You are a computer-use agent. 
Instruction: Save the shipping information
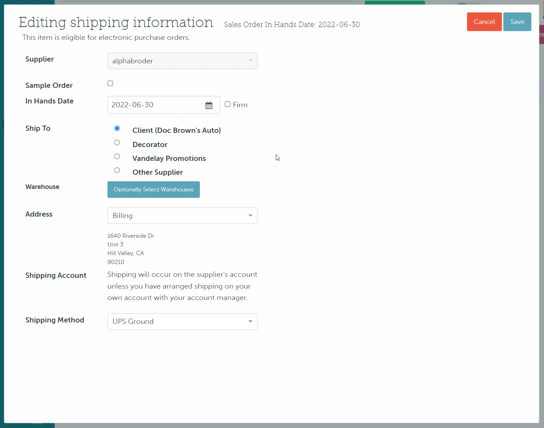pos(517,22)
